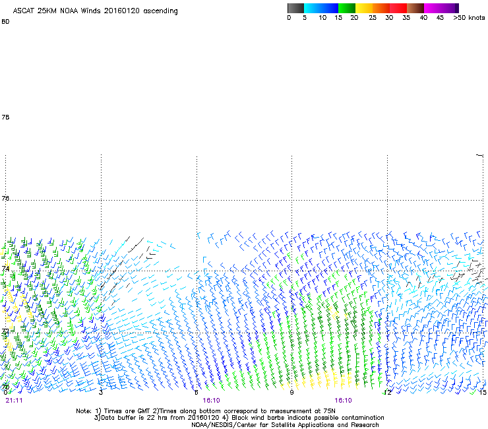Click the latitude axis label "76"
This screenshot has width=488, height=429.
(x=5, y=198)
